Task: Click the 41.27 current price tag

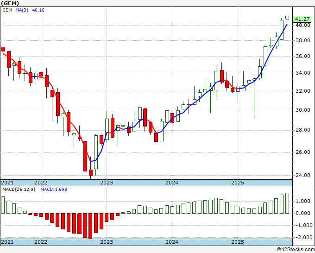Action: pos(302,19)
